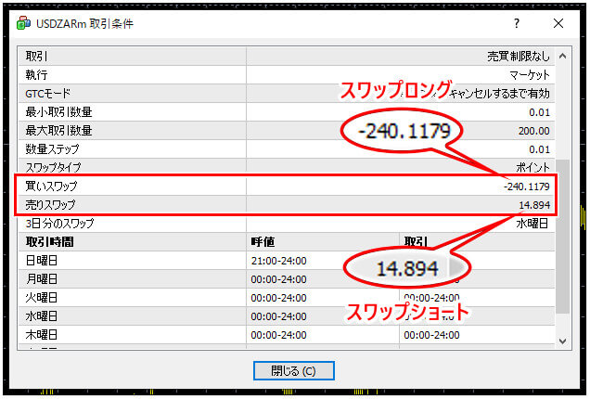Image resolution: width=590 pixels, height=399 pixels.
Task: Select the 3日分のスワップ row label
Action: [x=59, y=224]
